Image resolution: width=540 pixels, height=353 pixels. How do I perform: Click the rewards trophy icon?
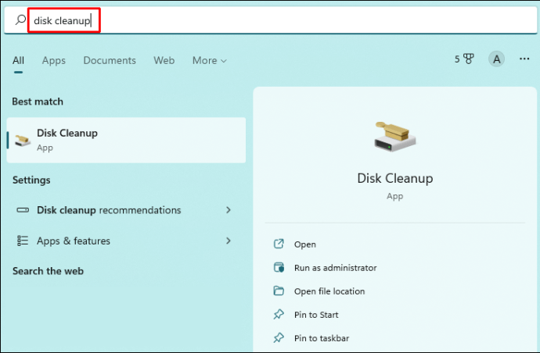469,59
